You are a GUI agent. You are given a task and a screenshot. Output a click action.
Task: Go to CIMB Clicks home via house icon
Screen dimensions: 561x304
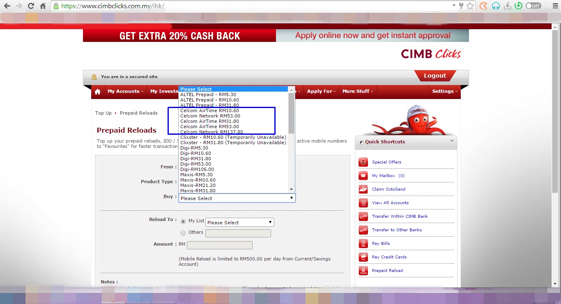97,92
